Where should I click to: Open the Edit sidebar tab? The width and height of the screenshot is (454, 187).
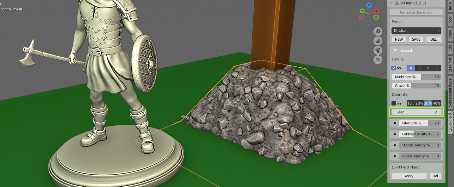450,48
